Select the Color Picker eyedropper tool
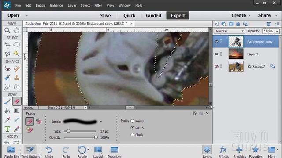The image size is (282, 158). point(7,120)
